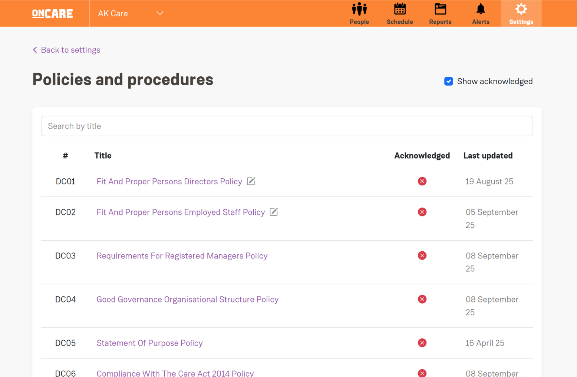This screenshot has width=577, height=377.
Task: Click red acknowledged status for DC03
Action: [422, 256]
